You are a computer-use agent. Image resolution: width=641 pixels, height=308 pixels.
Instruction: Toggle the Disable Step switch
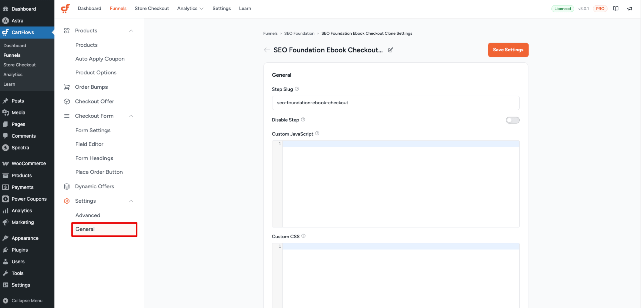pos(513,120)
